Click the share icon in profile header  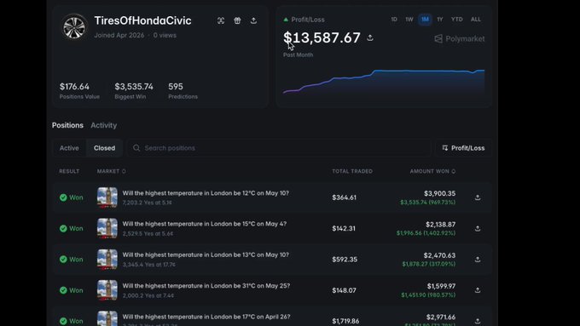(x=253, y=20)
